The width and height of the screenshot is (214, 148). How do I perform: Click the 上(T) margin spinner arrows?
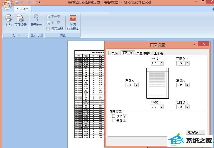(x=162, y=63)
